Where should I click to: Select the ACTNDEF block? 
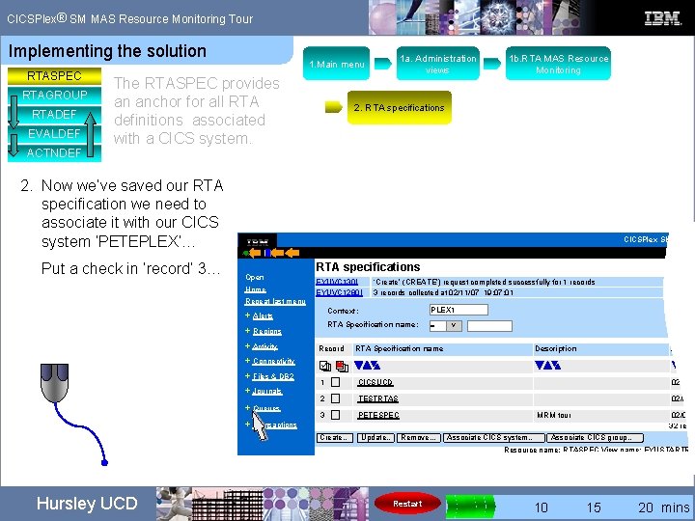pos(54,152)
